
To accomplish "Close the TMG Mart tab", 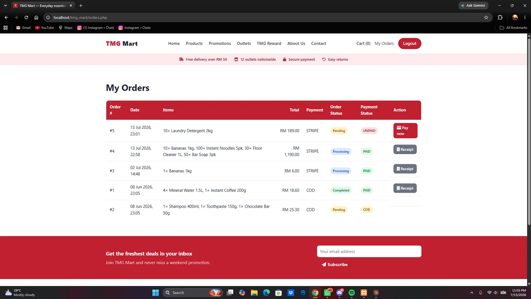I will (x=71, y=6).
